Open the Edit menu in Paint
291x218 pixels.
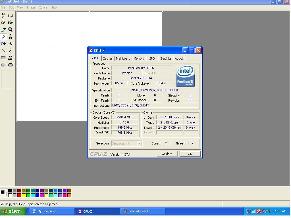(11, 7)
